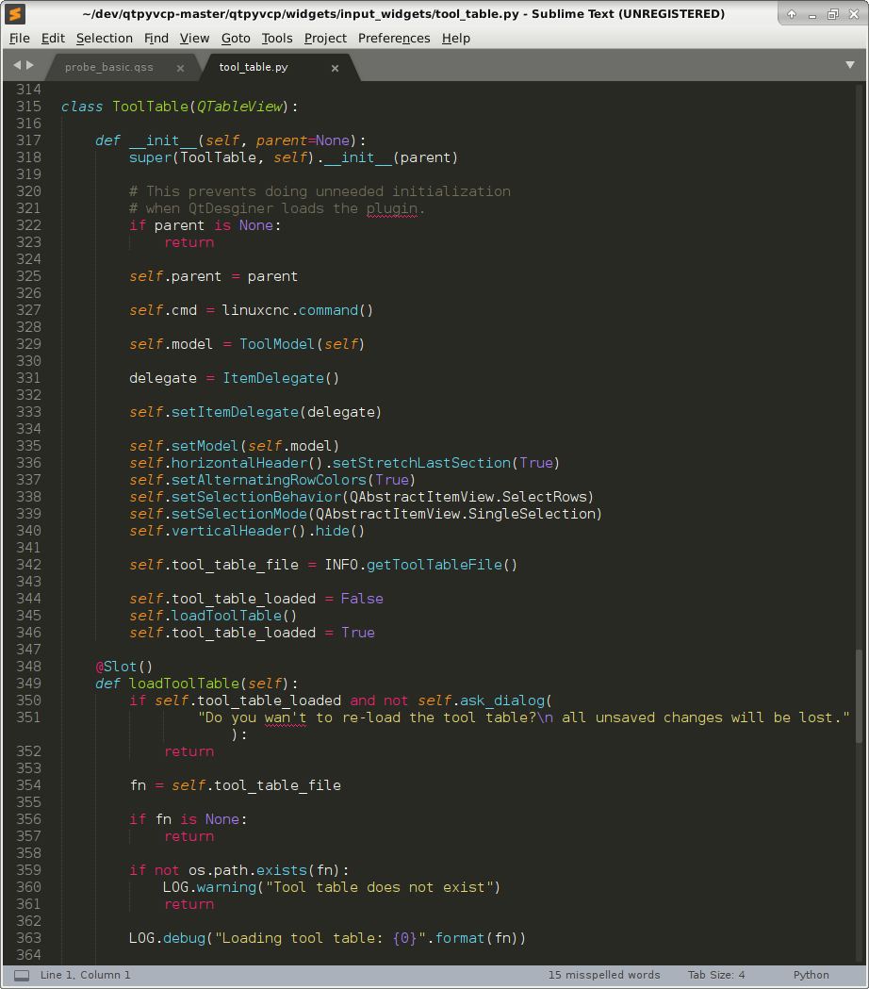
Task: Click the 15 misspelled words status
Action: pos(604,975)
